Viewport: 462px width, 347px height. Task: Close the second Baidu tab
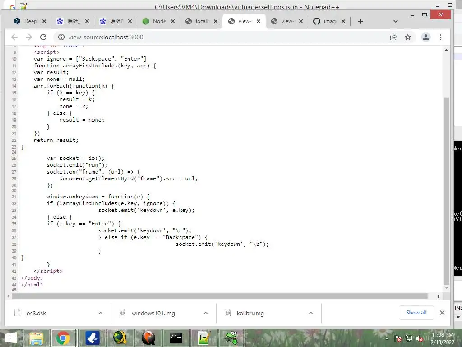[130, 21]
